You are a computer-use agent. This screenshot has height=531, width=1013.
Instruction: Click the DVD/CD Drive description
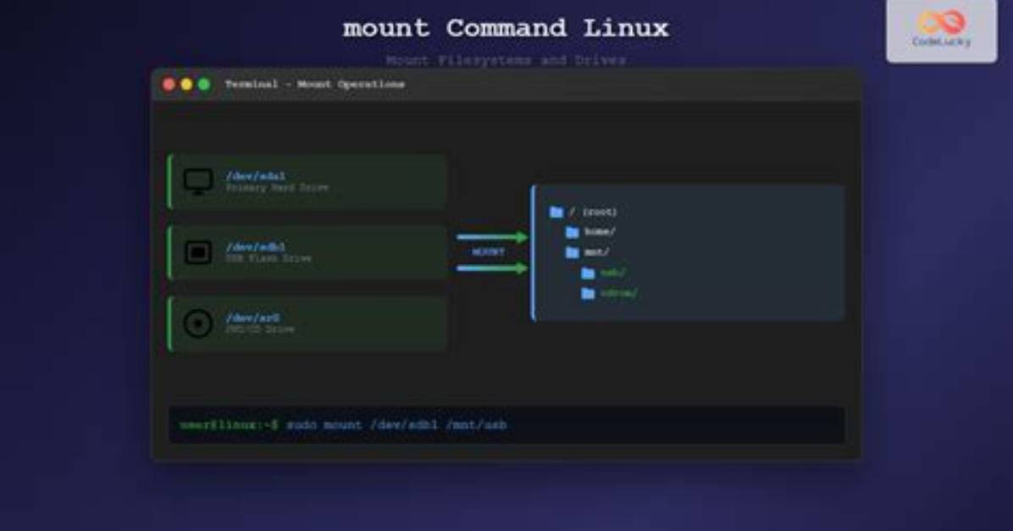[x=260, y=329]
